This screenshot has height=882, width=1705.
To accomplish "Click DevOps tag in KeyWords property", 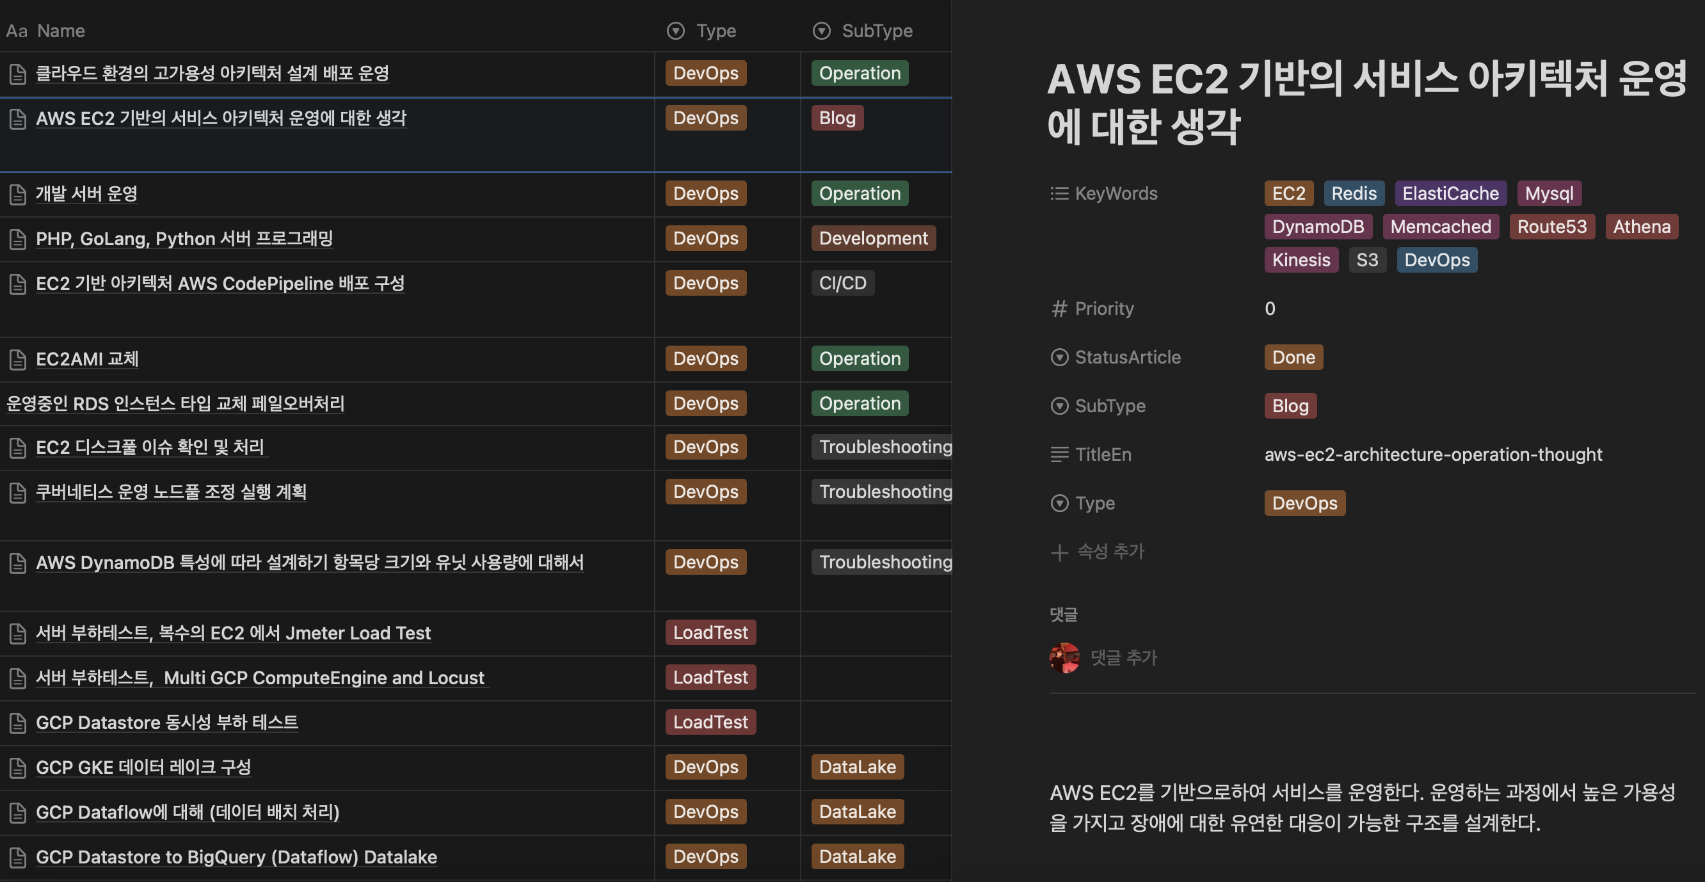I will 1436,261.
